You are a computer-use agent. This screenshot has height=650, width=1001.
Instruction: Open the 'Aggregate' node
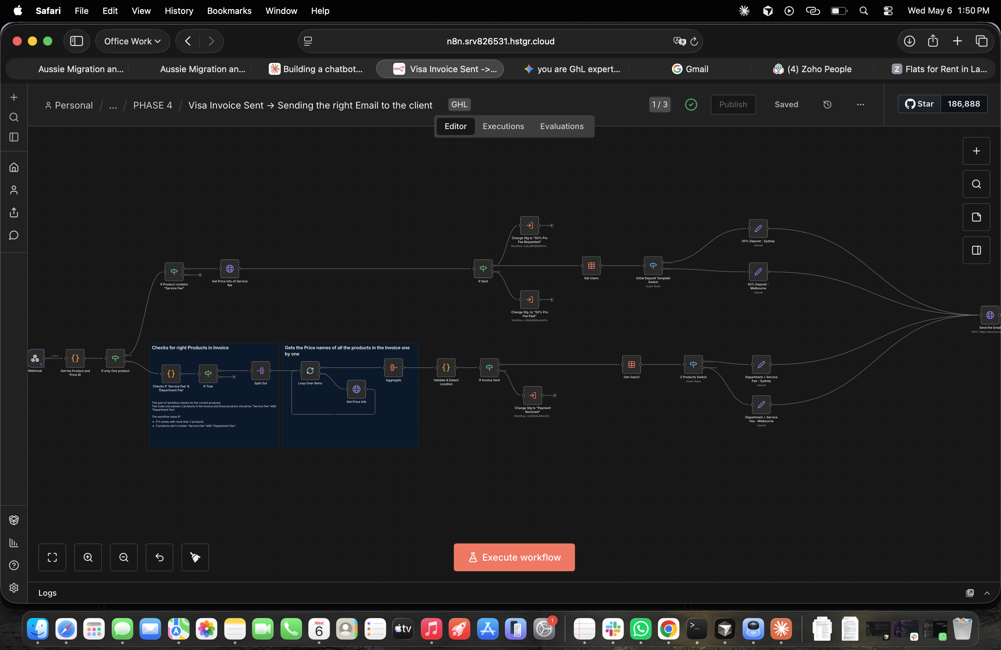[393, 367]
